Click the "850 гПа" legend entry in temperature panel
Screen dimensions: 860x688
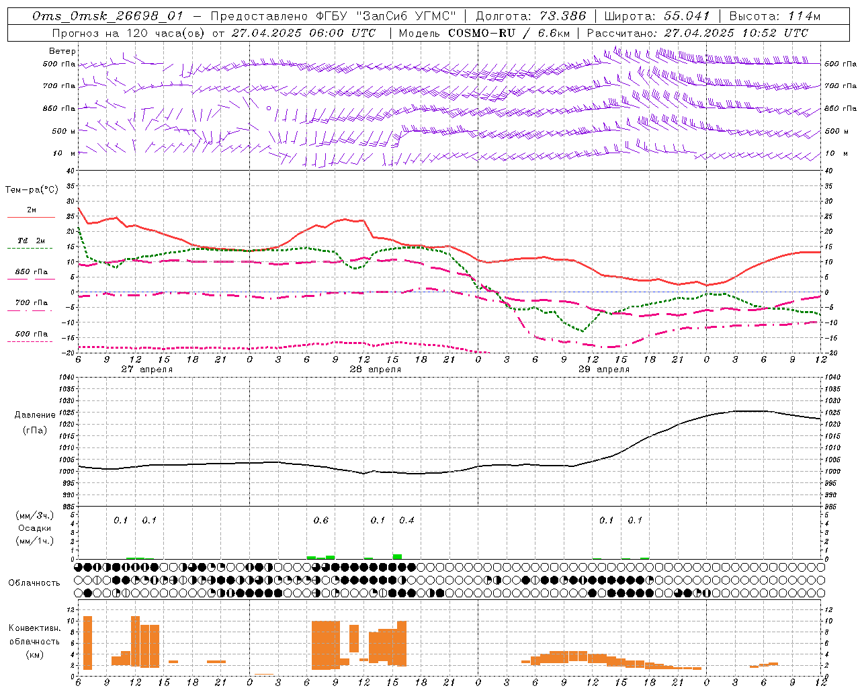coord(32,272)
